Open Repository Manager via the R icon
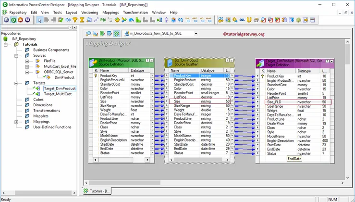The width and height of the screenshot is (355, 202). pyautogui.click(x=7, y=20)
